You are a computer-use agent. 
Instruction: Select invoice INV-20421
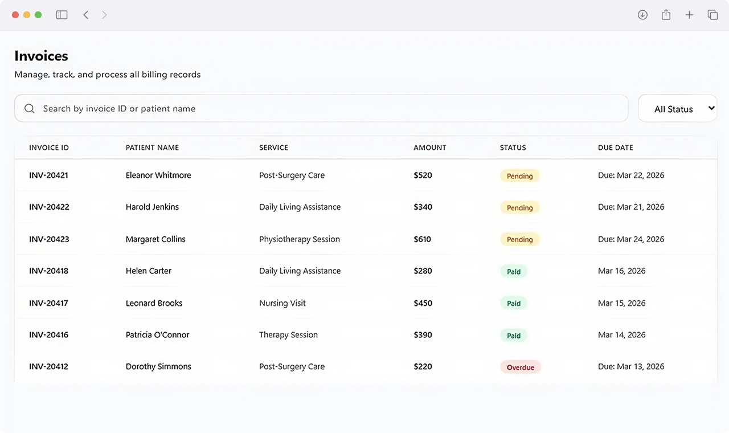click(x=48, y=175)
